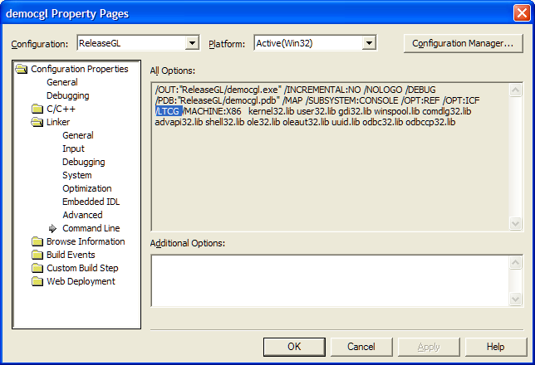Select the Linker Input page
535x365 pixels.
click(x=73, y=148)
